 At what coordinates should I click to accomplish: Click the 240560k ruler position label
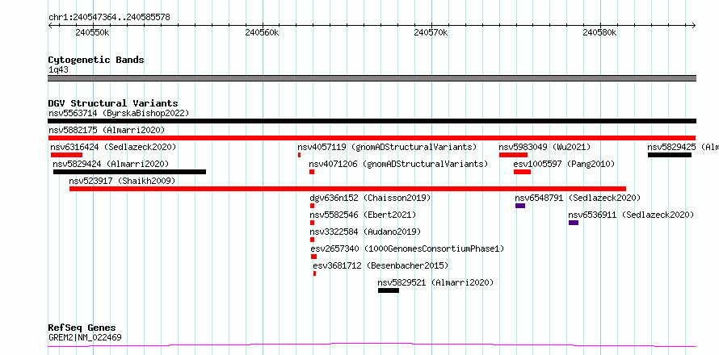[262, 33]
